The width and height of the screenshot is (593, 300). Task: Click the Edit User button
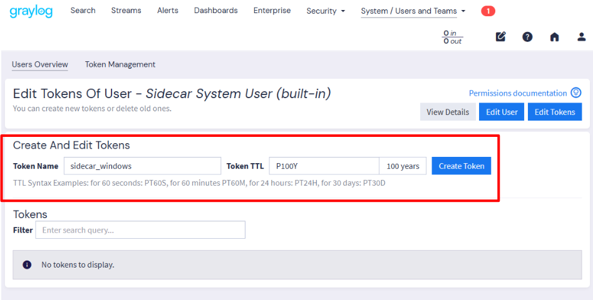(x=502, y=112)
